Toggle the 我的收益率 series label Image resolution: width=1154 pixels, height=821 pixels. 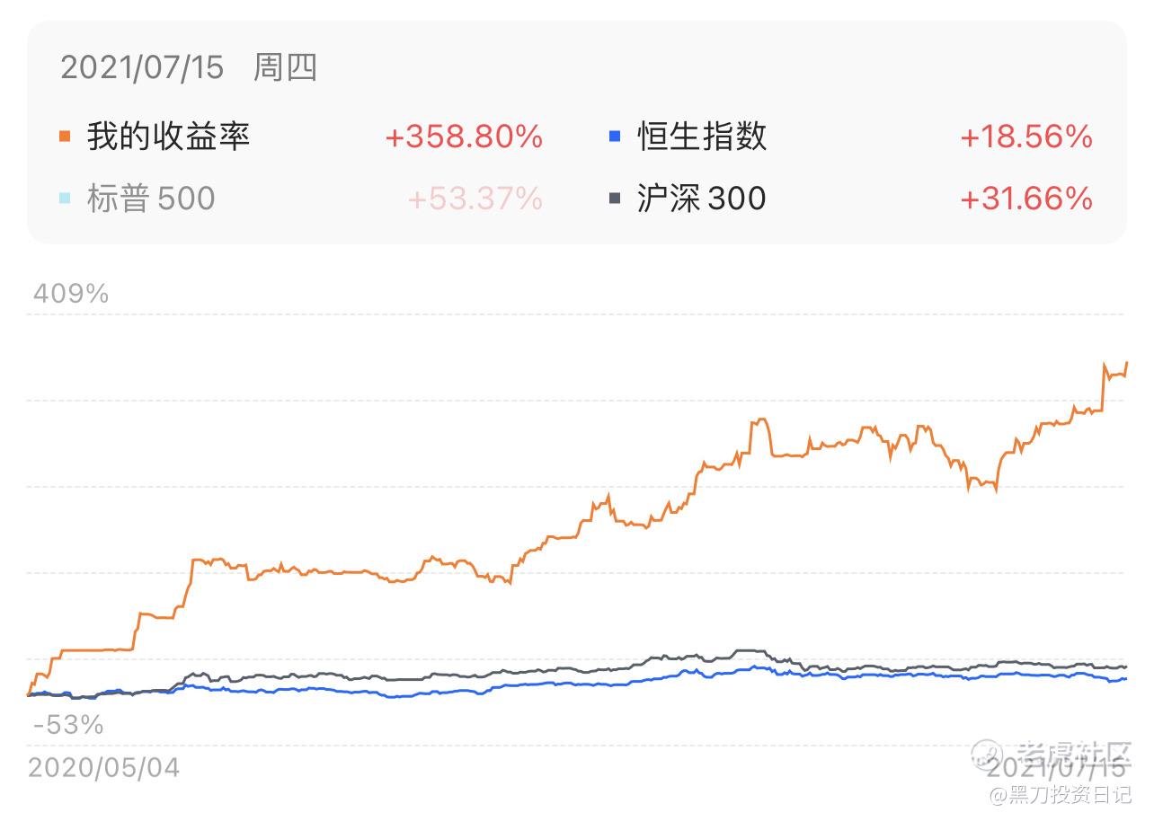pos(168,137)
